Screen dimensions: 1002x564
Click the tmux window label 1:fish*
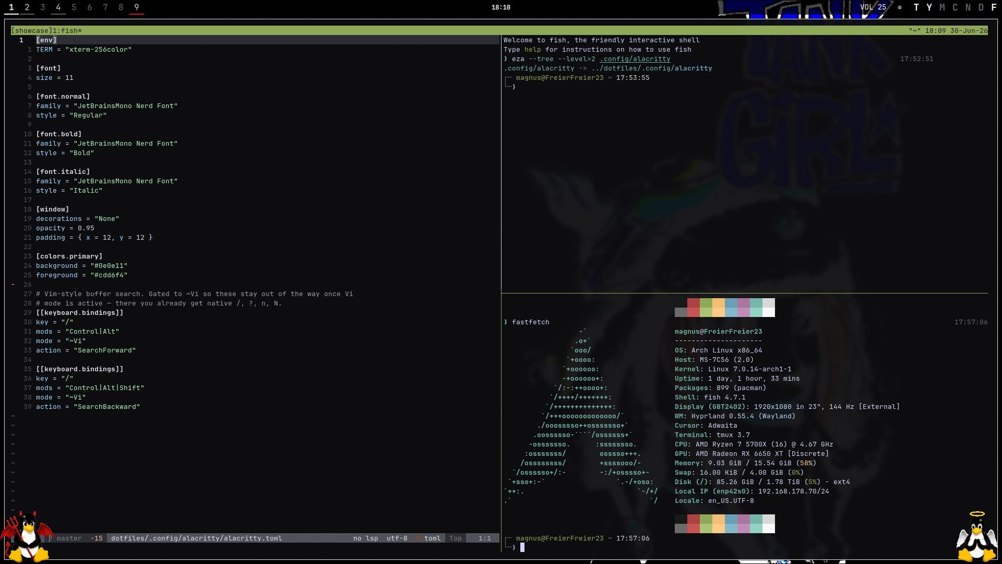67,31
